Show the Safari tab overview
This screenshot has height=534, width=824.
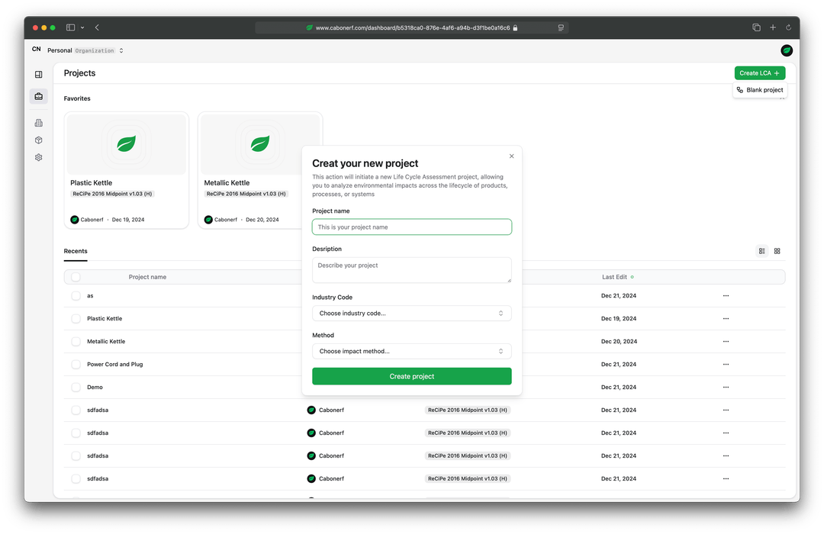click(x=756, y=27)
